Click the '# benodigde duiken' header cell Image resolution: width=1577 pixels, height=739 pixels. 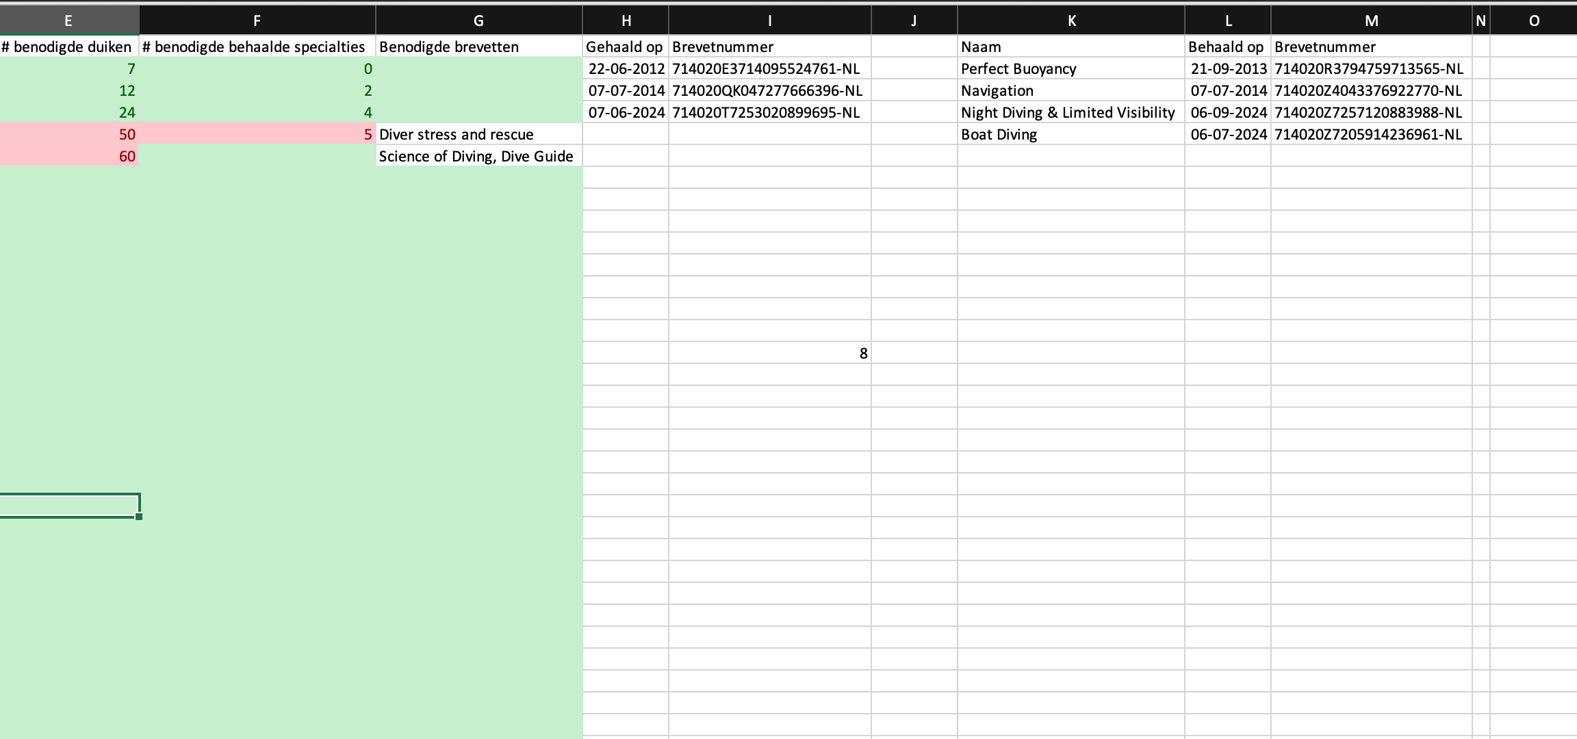[69, 47]
